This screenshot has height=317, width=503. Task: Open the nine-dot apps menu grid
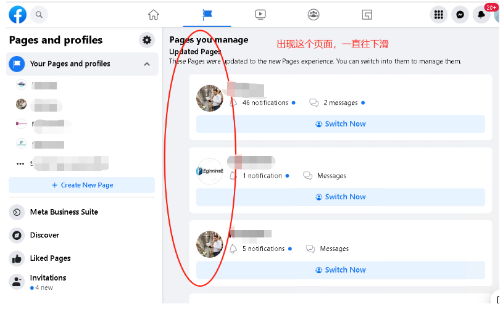(438, 15)
